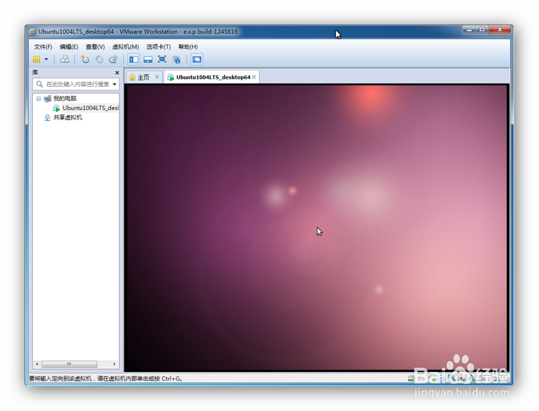Click the send Ctrl+Alt+Del keys icon
This screenshot has width=539, height=411.
64,59
